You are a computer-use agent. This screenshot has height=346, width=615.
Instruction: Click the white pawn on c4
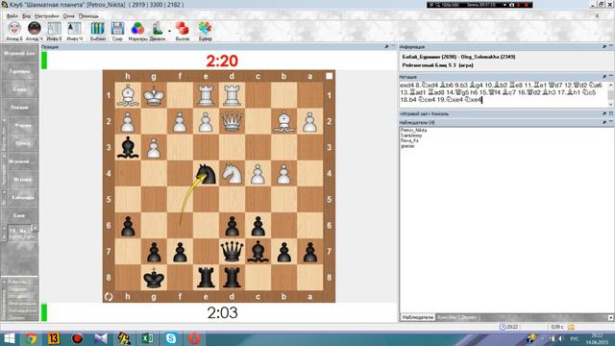(x=258, y=173)
